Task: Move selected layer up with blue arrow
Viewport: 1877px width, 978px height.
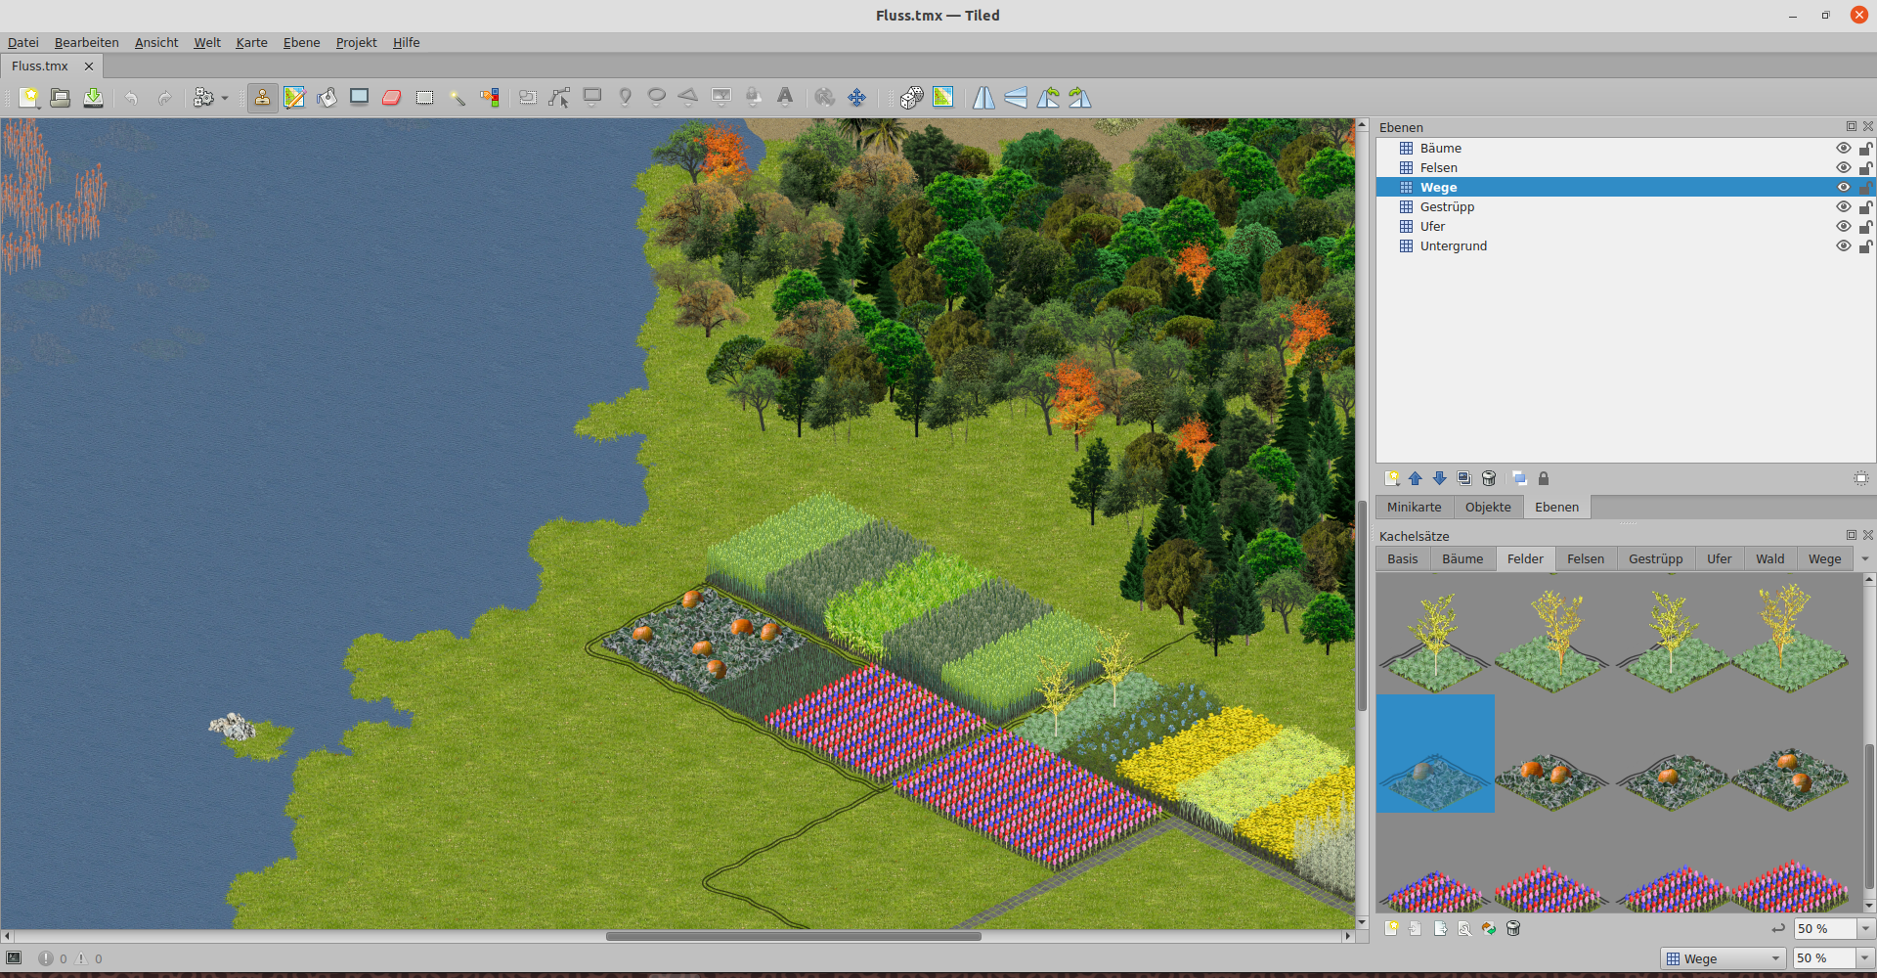Action: click(x=1415, y=478)
